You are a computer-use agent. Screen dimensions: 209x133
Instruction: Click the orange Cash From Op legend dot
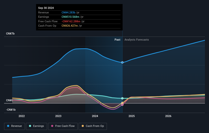(83, 126)
